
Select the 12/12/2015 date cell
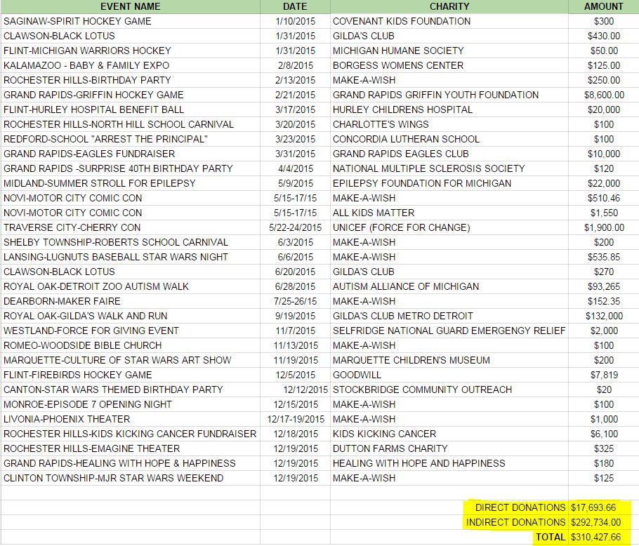(x=295, y=389)
